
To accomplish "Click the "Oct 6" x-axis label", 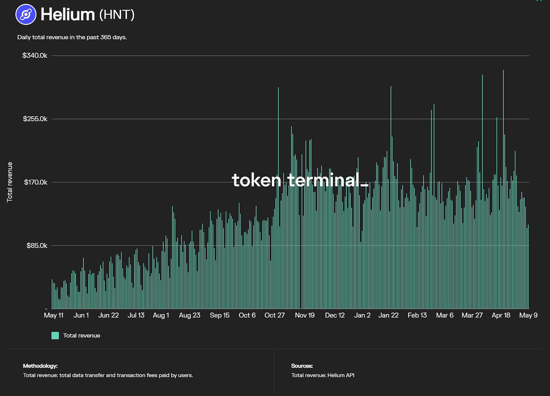I will pos(247,315).
